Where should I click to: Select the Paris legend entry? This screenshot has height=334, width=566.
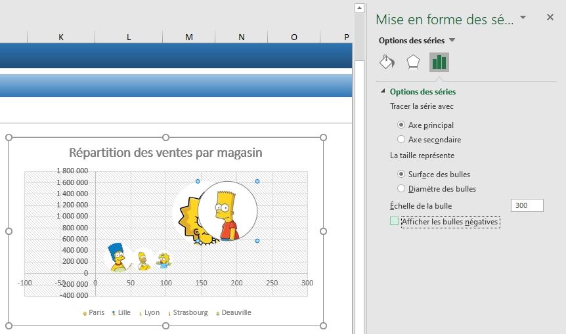pyautogui.click(x=93, y=313)
